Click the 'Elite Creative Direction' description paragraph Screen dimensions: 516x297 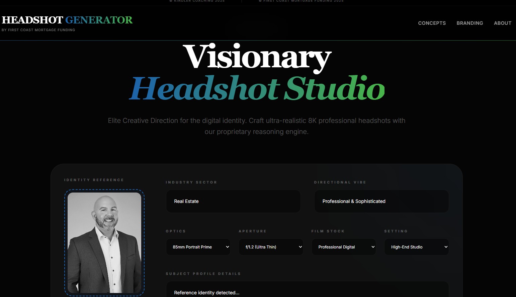tap(257, 126)
